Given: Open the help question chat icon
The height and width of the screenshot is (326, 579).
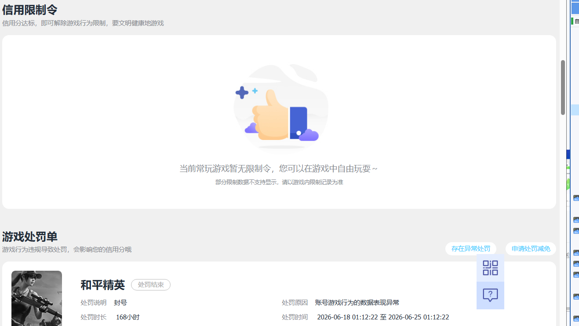Looking at the screenshot, I should (x=490, y=295).
